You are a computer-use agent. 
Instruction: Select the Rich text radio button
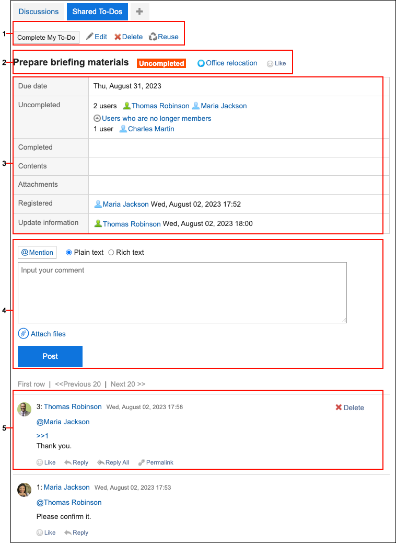coord(111,253)
